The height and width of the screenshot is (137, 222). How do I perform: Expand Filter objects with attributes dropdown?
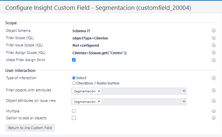[x=183, y=91]
